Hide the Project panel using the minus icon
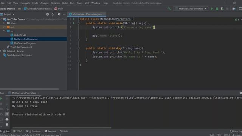The width and height of the screenshot is (242, 136). click(x=64, y=14)
